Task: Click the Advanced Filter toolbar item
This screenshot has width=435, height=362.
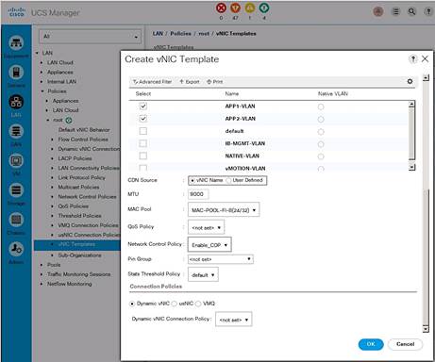Action: [x=153, y=82]
